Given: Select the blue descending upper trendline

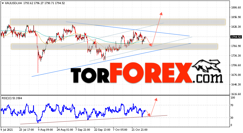Looking at the screenshot, I should 128,29.
